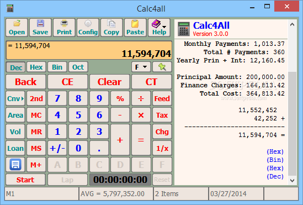Click the red Clear button
Image resolution: width=303 pixels, height=205 pixels.
pos(110,82)
